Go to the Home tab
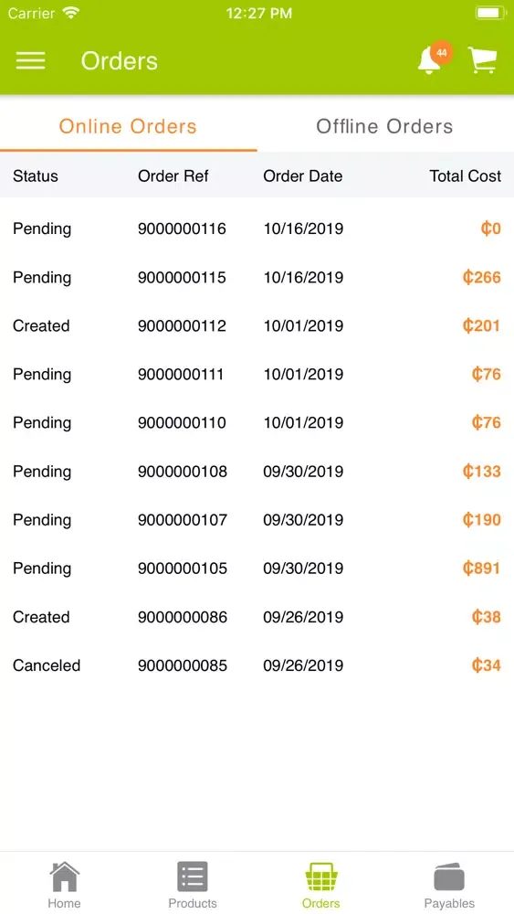The width and height of the screenshot is (514, 914). tap(64, 885)
